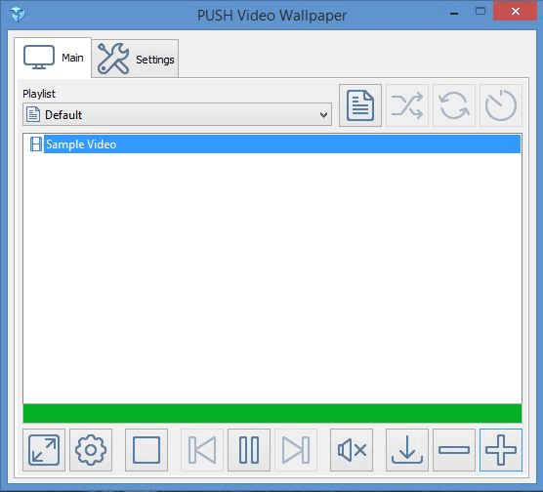Toggle repeat loop mode
543x492 pixels.
point(454,105)
